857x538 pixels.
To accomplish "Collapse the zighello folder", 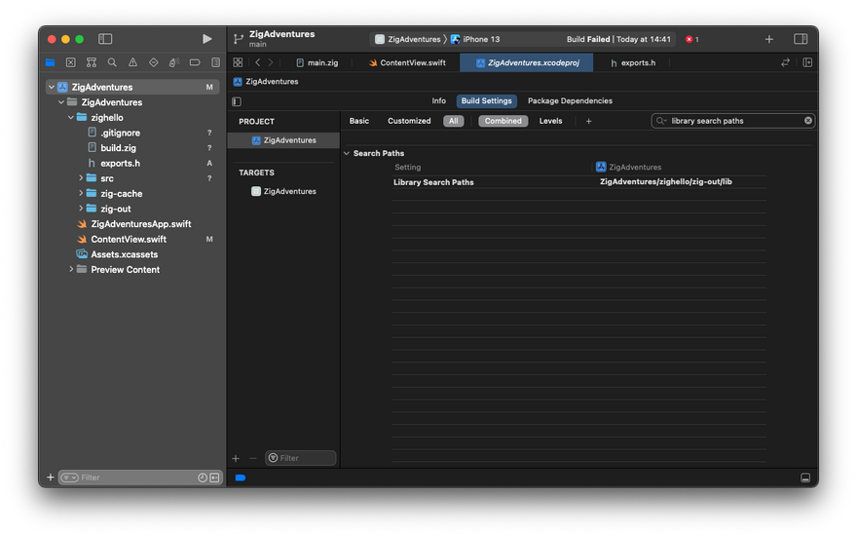I will (x=71, y=117).
